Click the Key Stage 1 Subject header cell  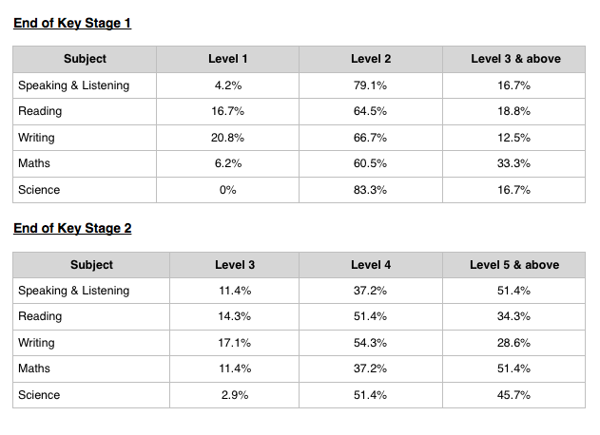(85, 59)
